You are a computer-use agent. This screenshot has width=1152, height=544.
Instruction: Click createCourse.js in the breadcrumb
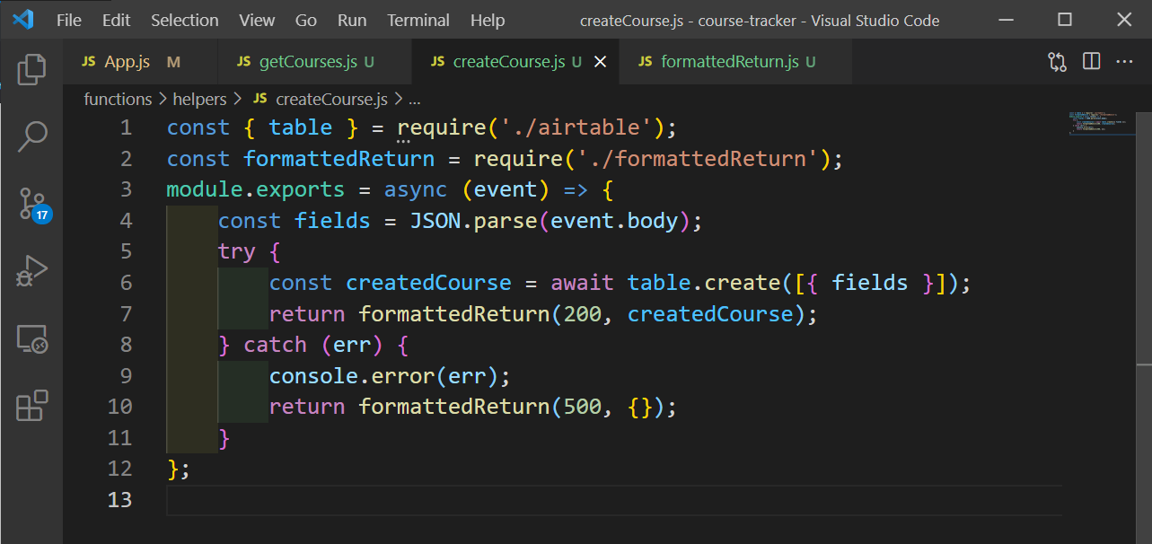[x=331, y=99]
